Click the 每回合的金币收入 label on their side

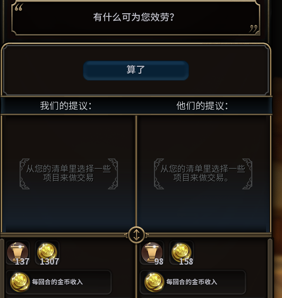tap(192, 282)
